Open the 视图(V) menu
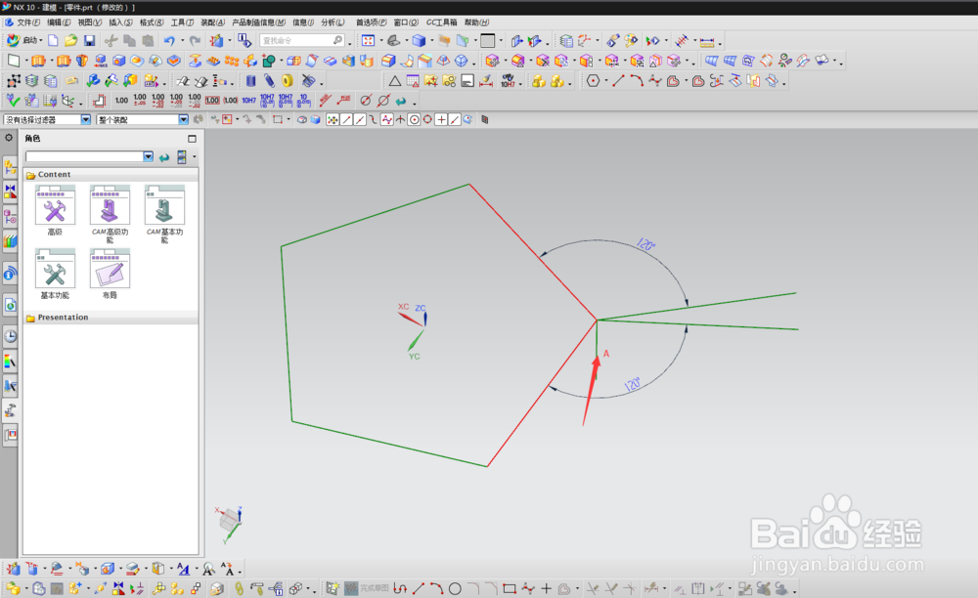Screen dimensions: 978x598 (x=90, y=22)
